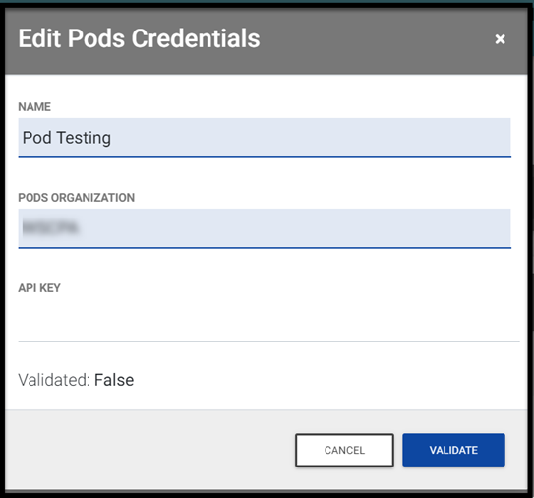Screen dimensions: 534x498
Task: Click the blue underline of Organization field
Action: 265,248
